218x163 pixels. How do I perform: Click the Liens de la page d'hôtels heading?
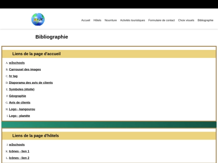tap(36, 136)
